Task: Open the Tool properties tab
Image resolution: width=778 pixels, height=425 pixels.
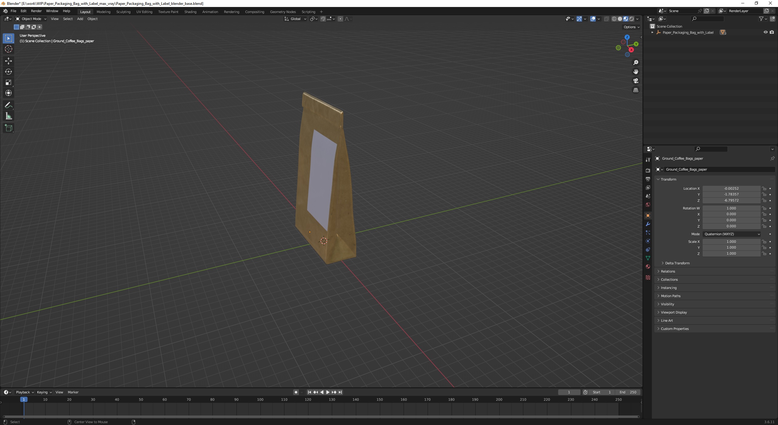Action: (648, 160)
